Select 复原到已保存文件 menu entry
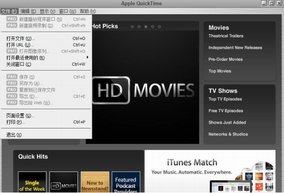 click(46, 90)
